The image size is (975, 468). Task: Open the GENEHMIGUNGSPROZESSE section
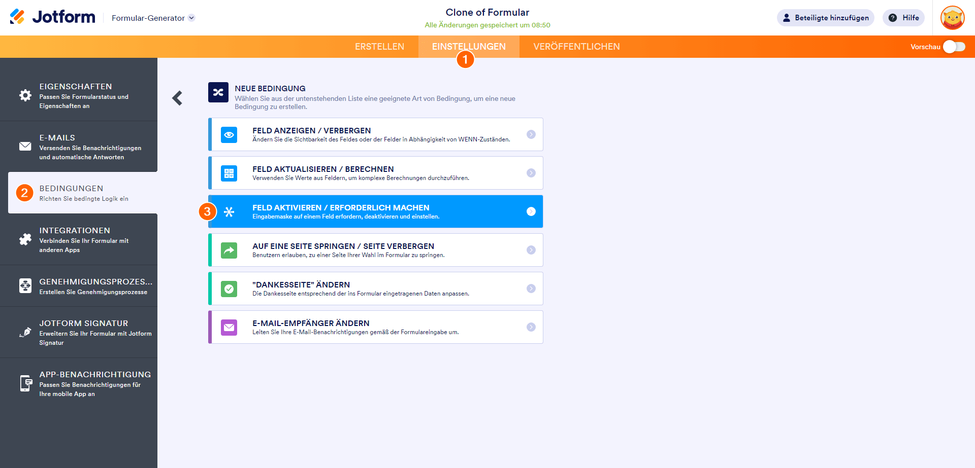click(79, 286)
